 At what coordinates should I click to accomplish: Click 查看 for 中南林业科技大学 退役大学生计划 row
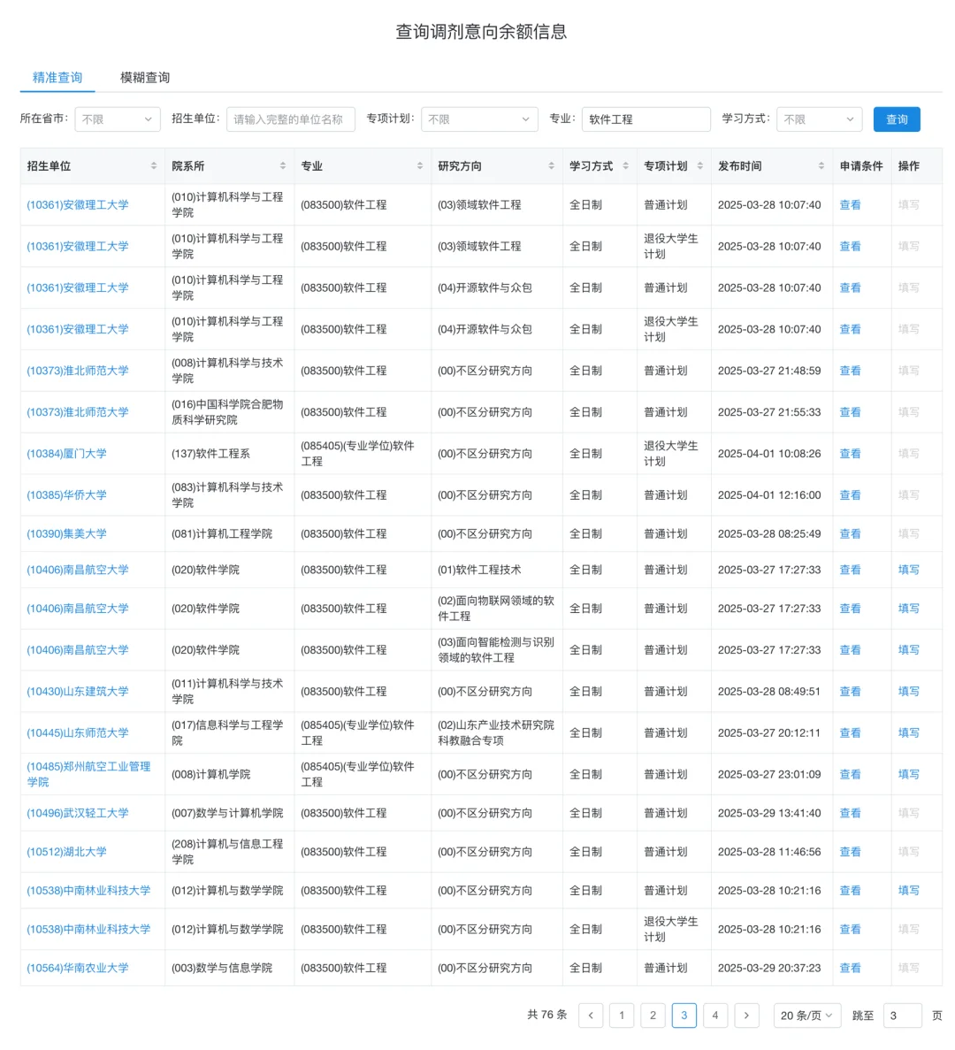point(850,930)
